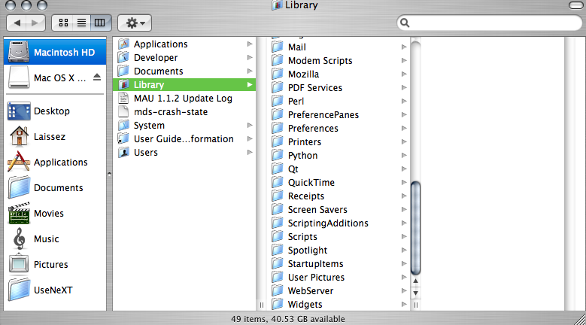Open Music from the sidebar

pos(55,238)
